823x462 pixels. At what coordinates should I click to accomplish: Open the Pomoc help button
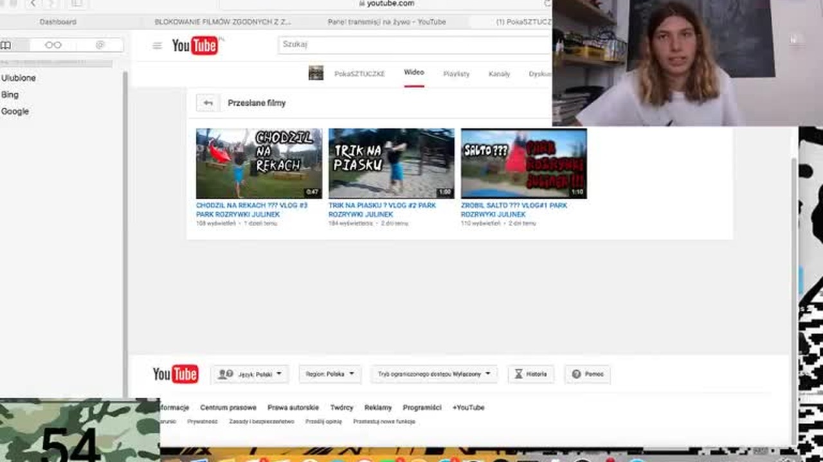(587, 374)
